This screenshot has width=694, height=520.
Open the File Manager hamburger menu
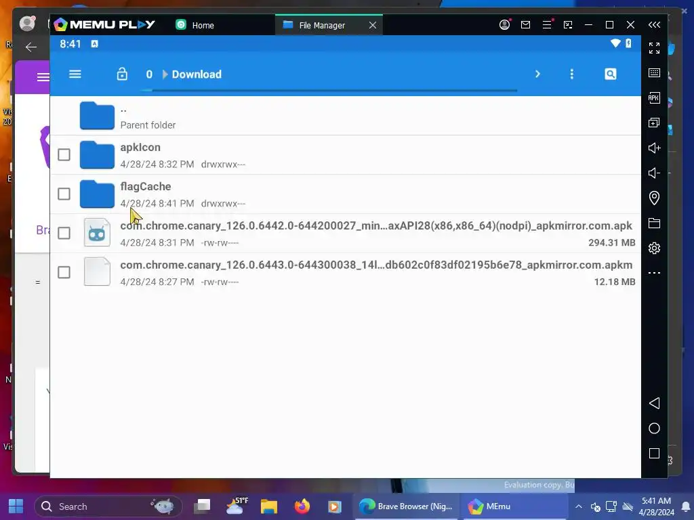pyautogui.click(x=75, y=74)
